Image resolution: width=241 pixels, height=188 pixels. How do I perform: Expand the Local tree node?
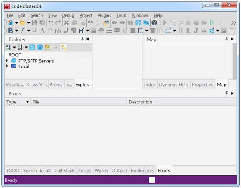[7, 66]
